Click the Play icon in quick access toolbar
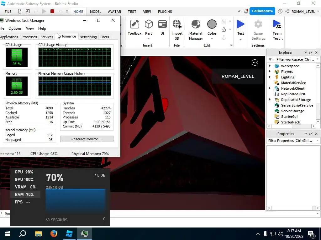The image size is (321, 240). tap(44, 12)
